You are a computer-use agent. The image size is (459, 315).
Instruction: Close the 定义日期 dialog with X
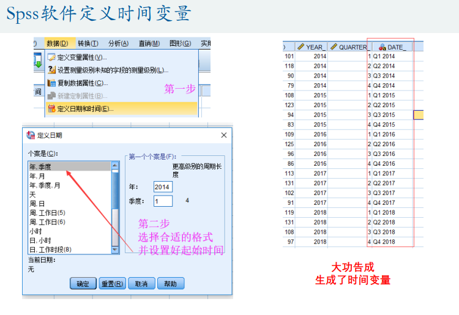coord(223,135)
